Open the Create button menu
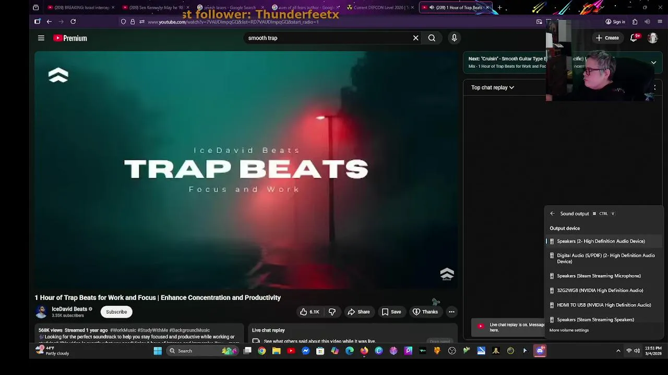 click(x=607, y=38)
